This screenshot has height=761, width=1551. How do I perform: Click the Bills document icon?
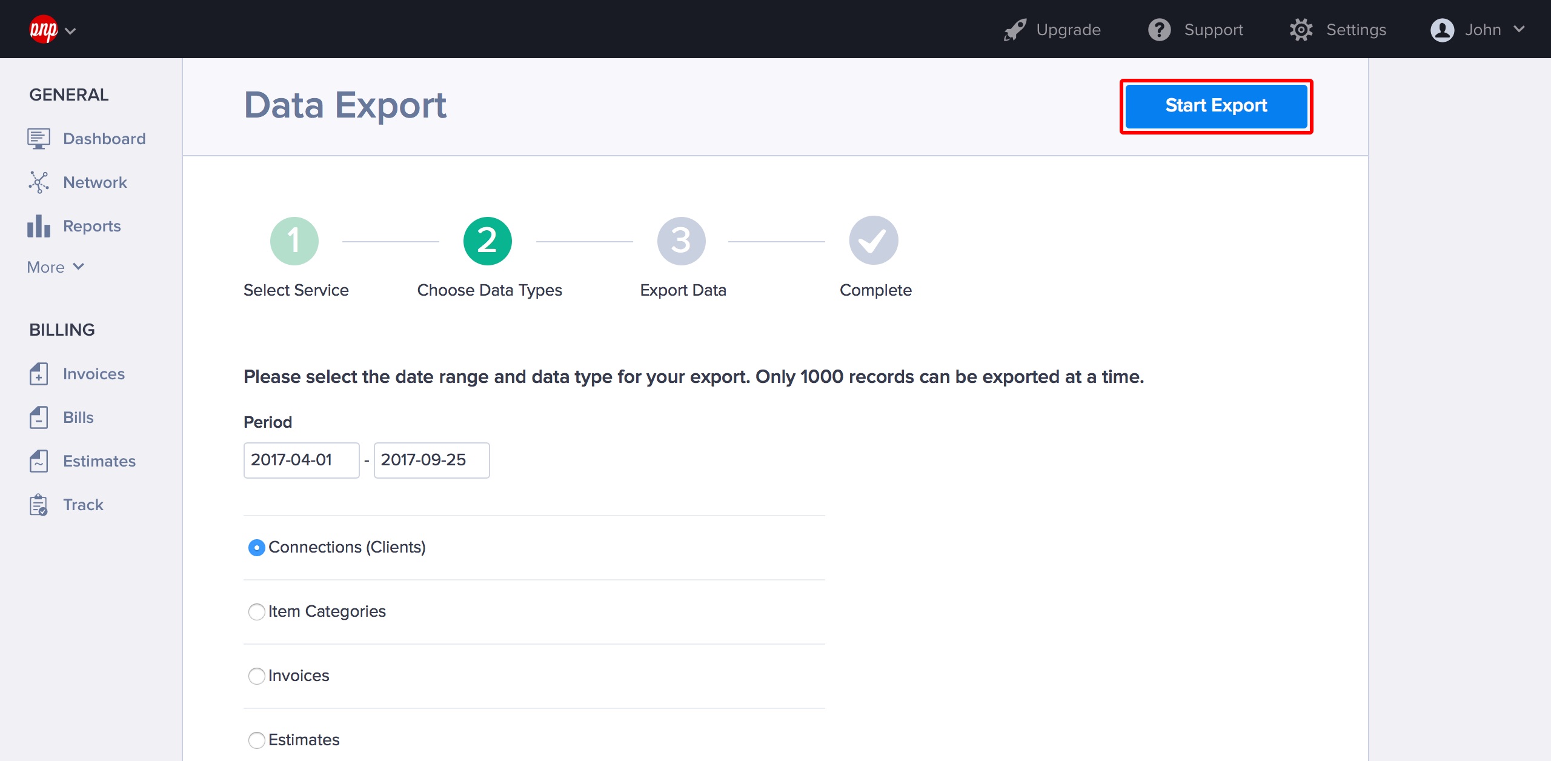[39, 417]
